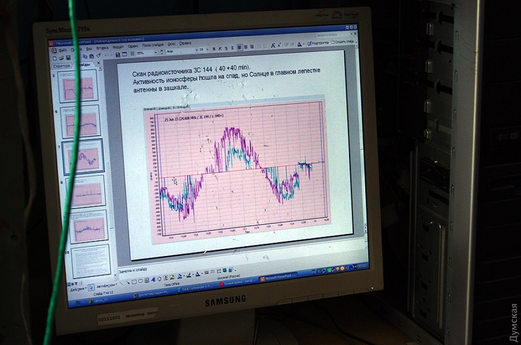Toggle center text alignment

coord(246,48)
